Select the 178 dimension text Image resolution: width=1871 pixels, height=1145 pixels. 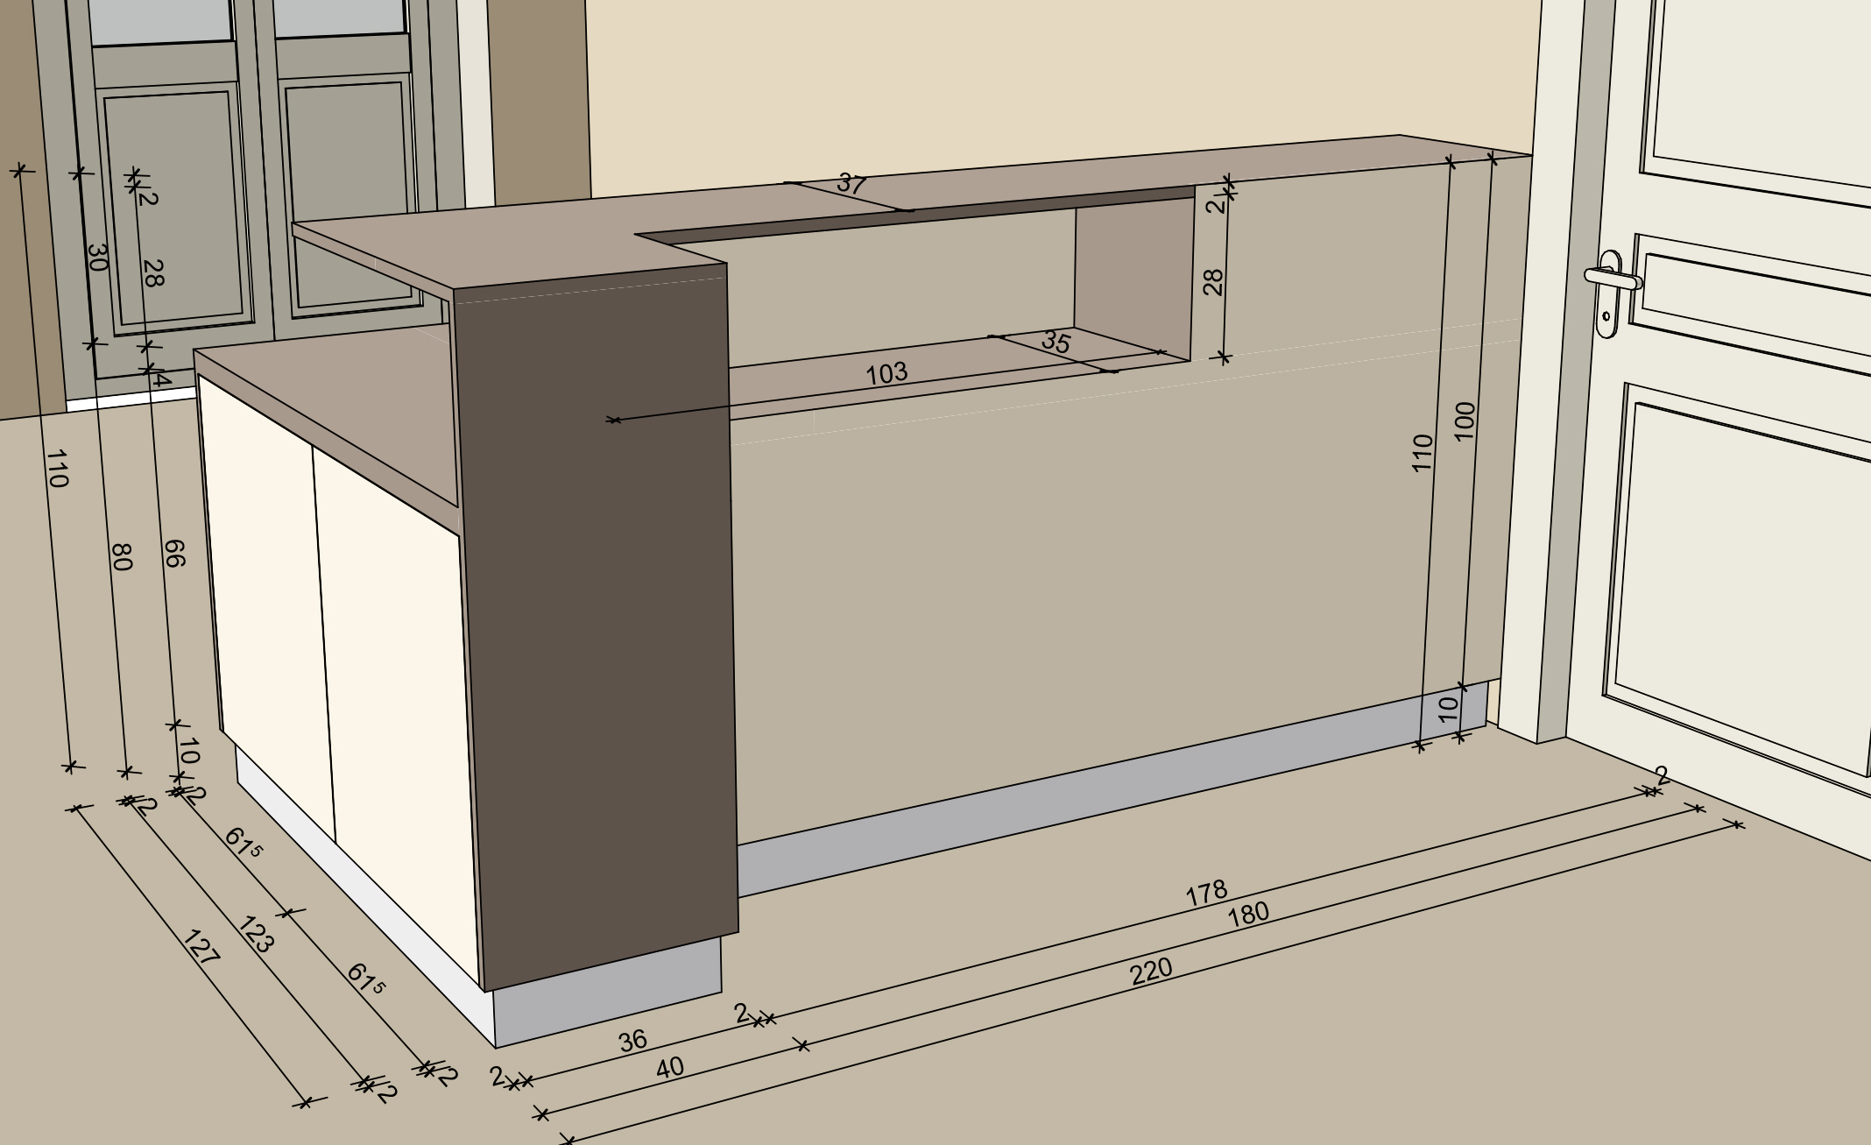click(x=1206, y=894)
